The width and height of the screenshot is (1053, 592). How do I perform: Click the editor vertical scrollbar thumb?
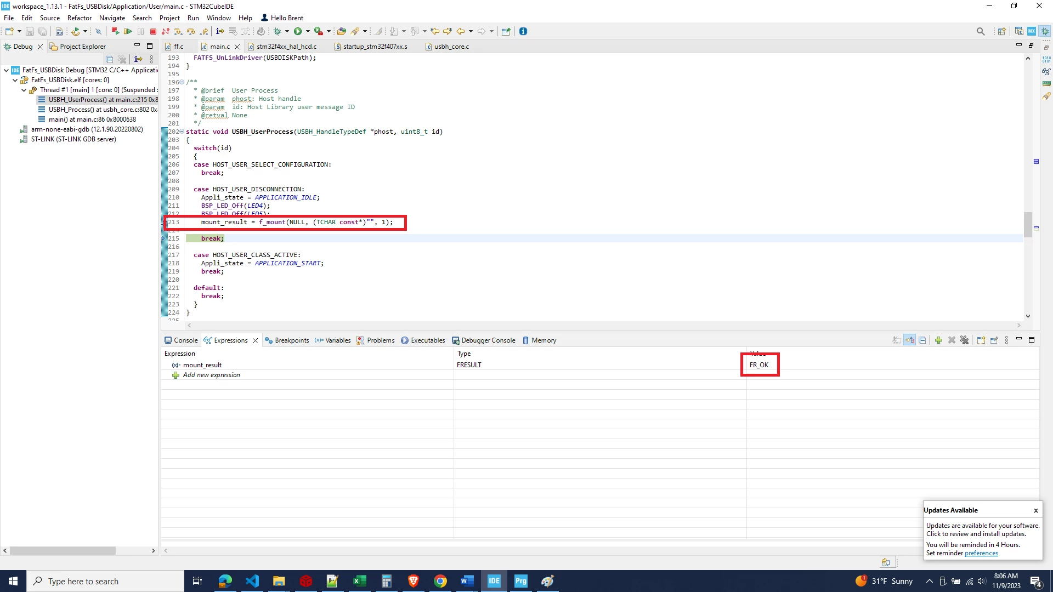(1028, 224)
